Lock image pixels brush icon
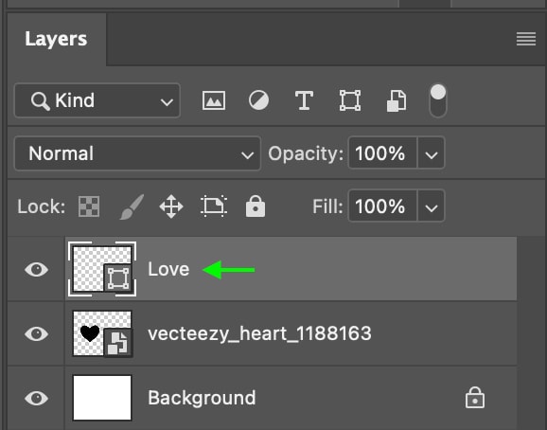547x430 pixels. click(132, 207)
